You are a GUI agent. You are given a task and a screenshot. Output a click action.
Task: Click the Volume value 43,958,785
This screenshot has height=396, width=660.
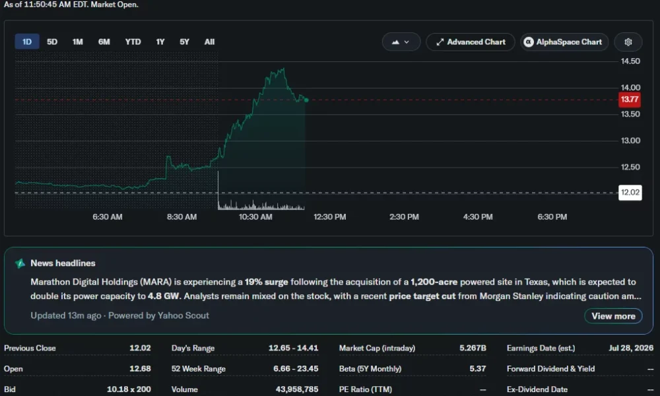tap(297, 389)
